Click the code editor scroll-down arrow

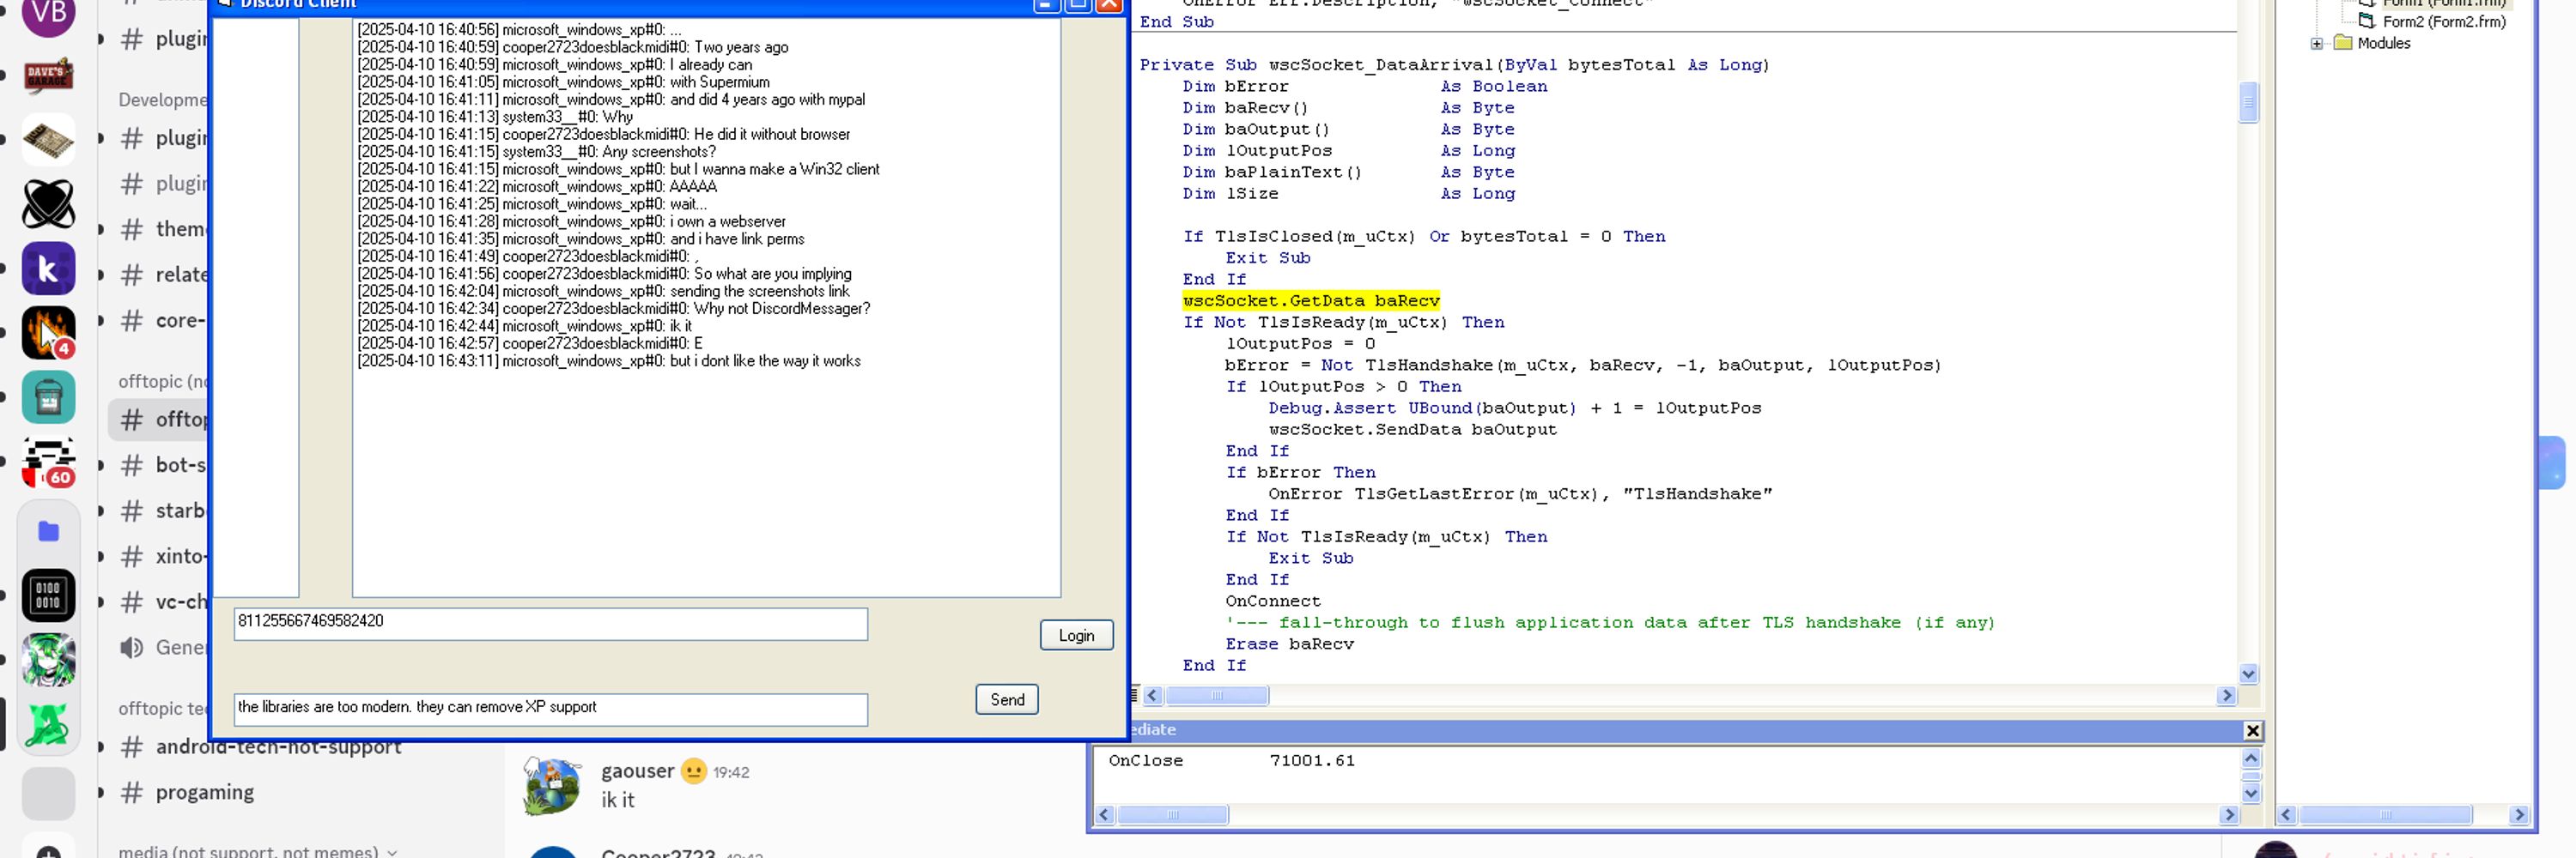click(2249, 674)
